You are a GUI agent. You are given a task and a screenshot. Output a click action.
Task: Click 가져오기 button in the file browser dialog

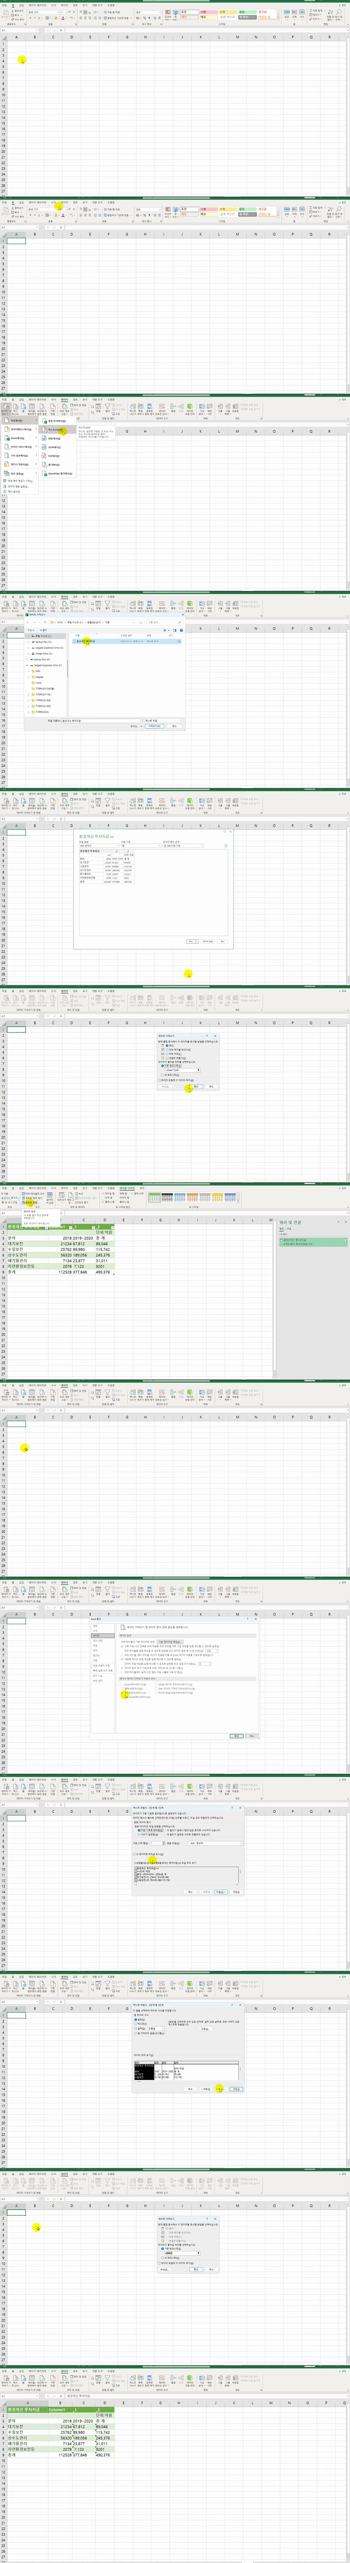[154, 726]
